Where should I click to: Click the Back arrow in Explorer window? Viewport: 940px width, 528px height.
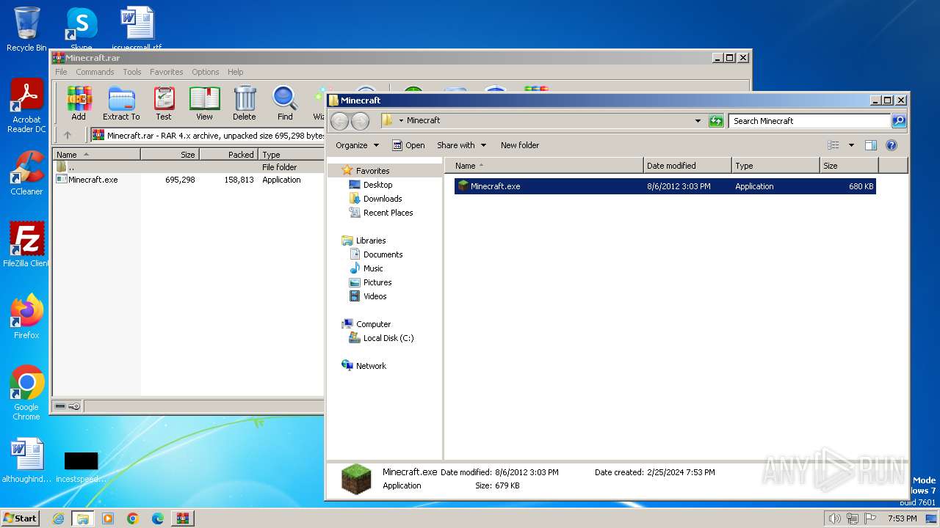coord(339,121)
